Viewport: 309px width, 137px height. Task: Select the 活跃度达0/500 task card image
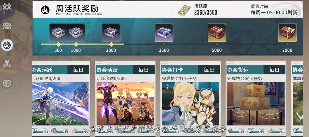coord(125,104)
